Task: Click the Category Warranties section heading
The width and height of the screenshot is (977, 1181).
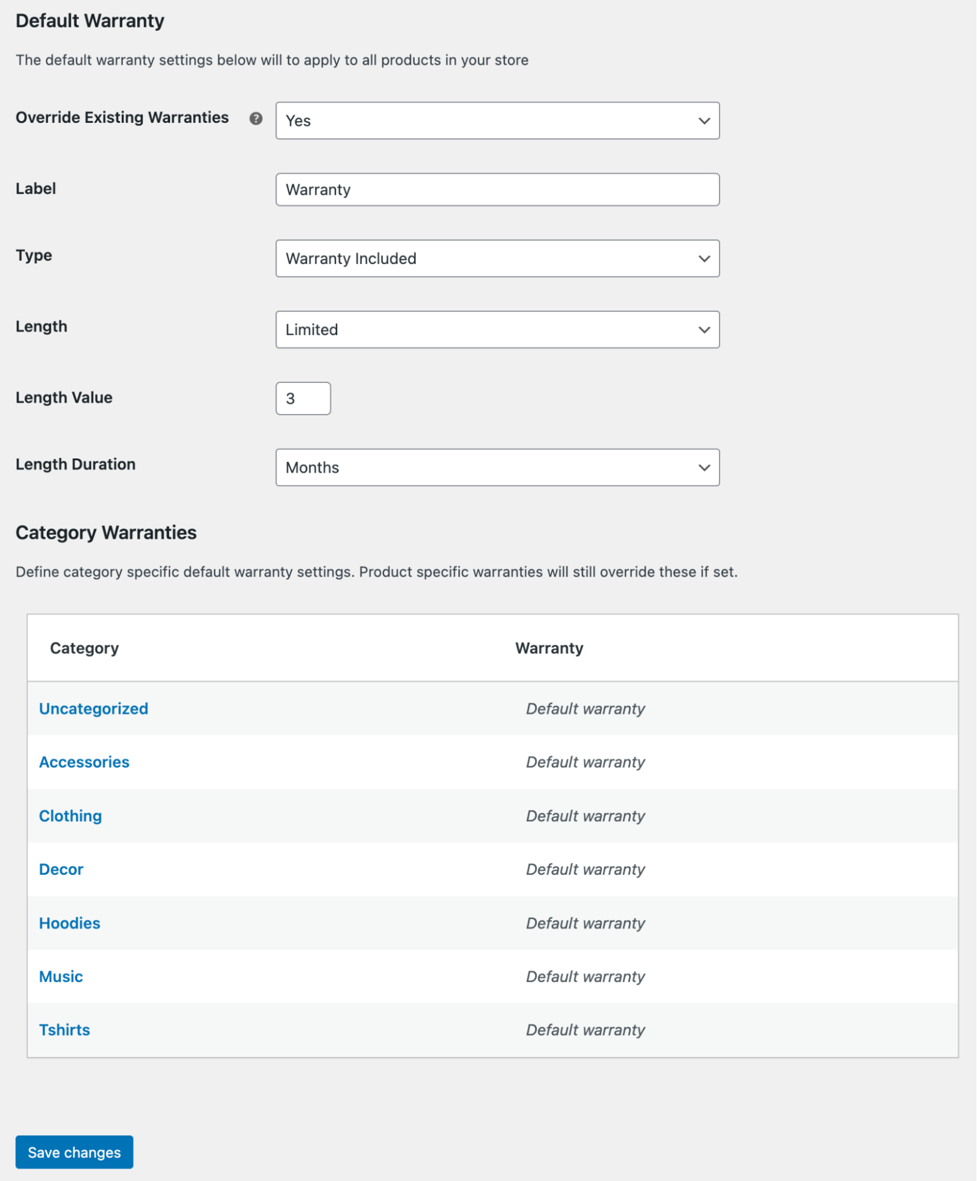Action: 107,532
